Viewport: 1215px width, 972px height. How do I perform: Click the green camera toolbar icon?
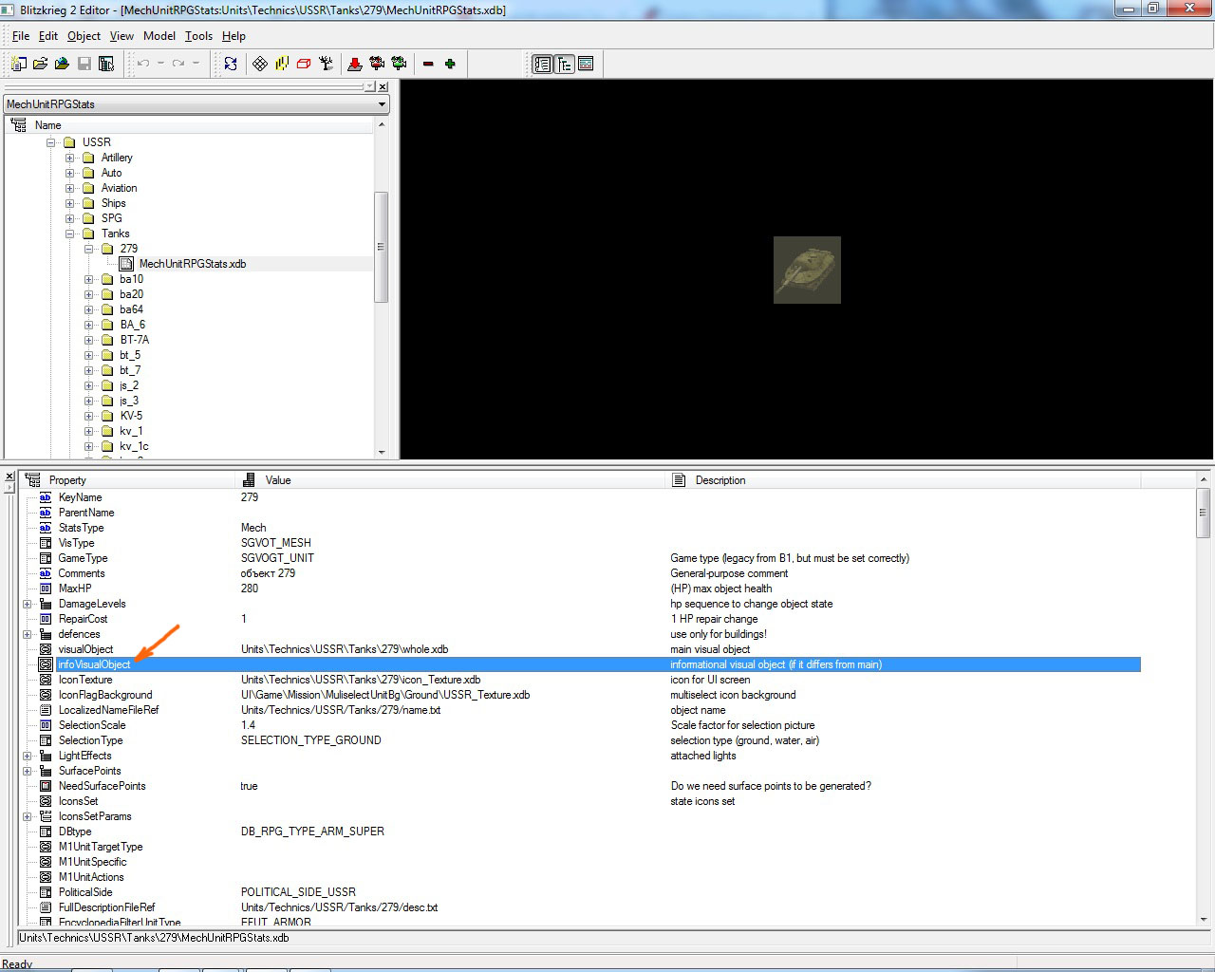click(399, 64)
